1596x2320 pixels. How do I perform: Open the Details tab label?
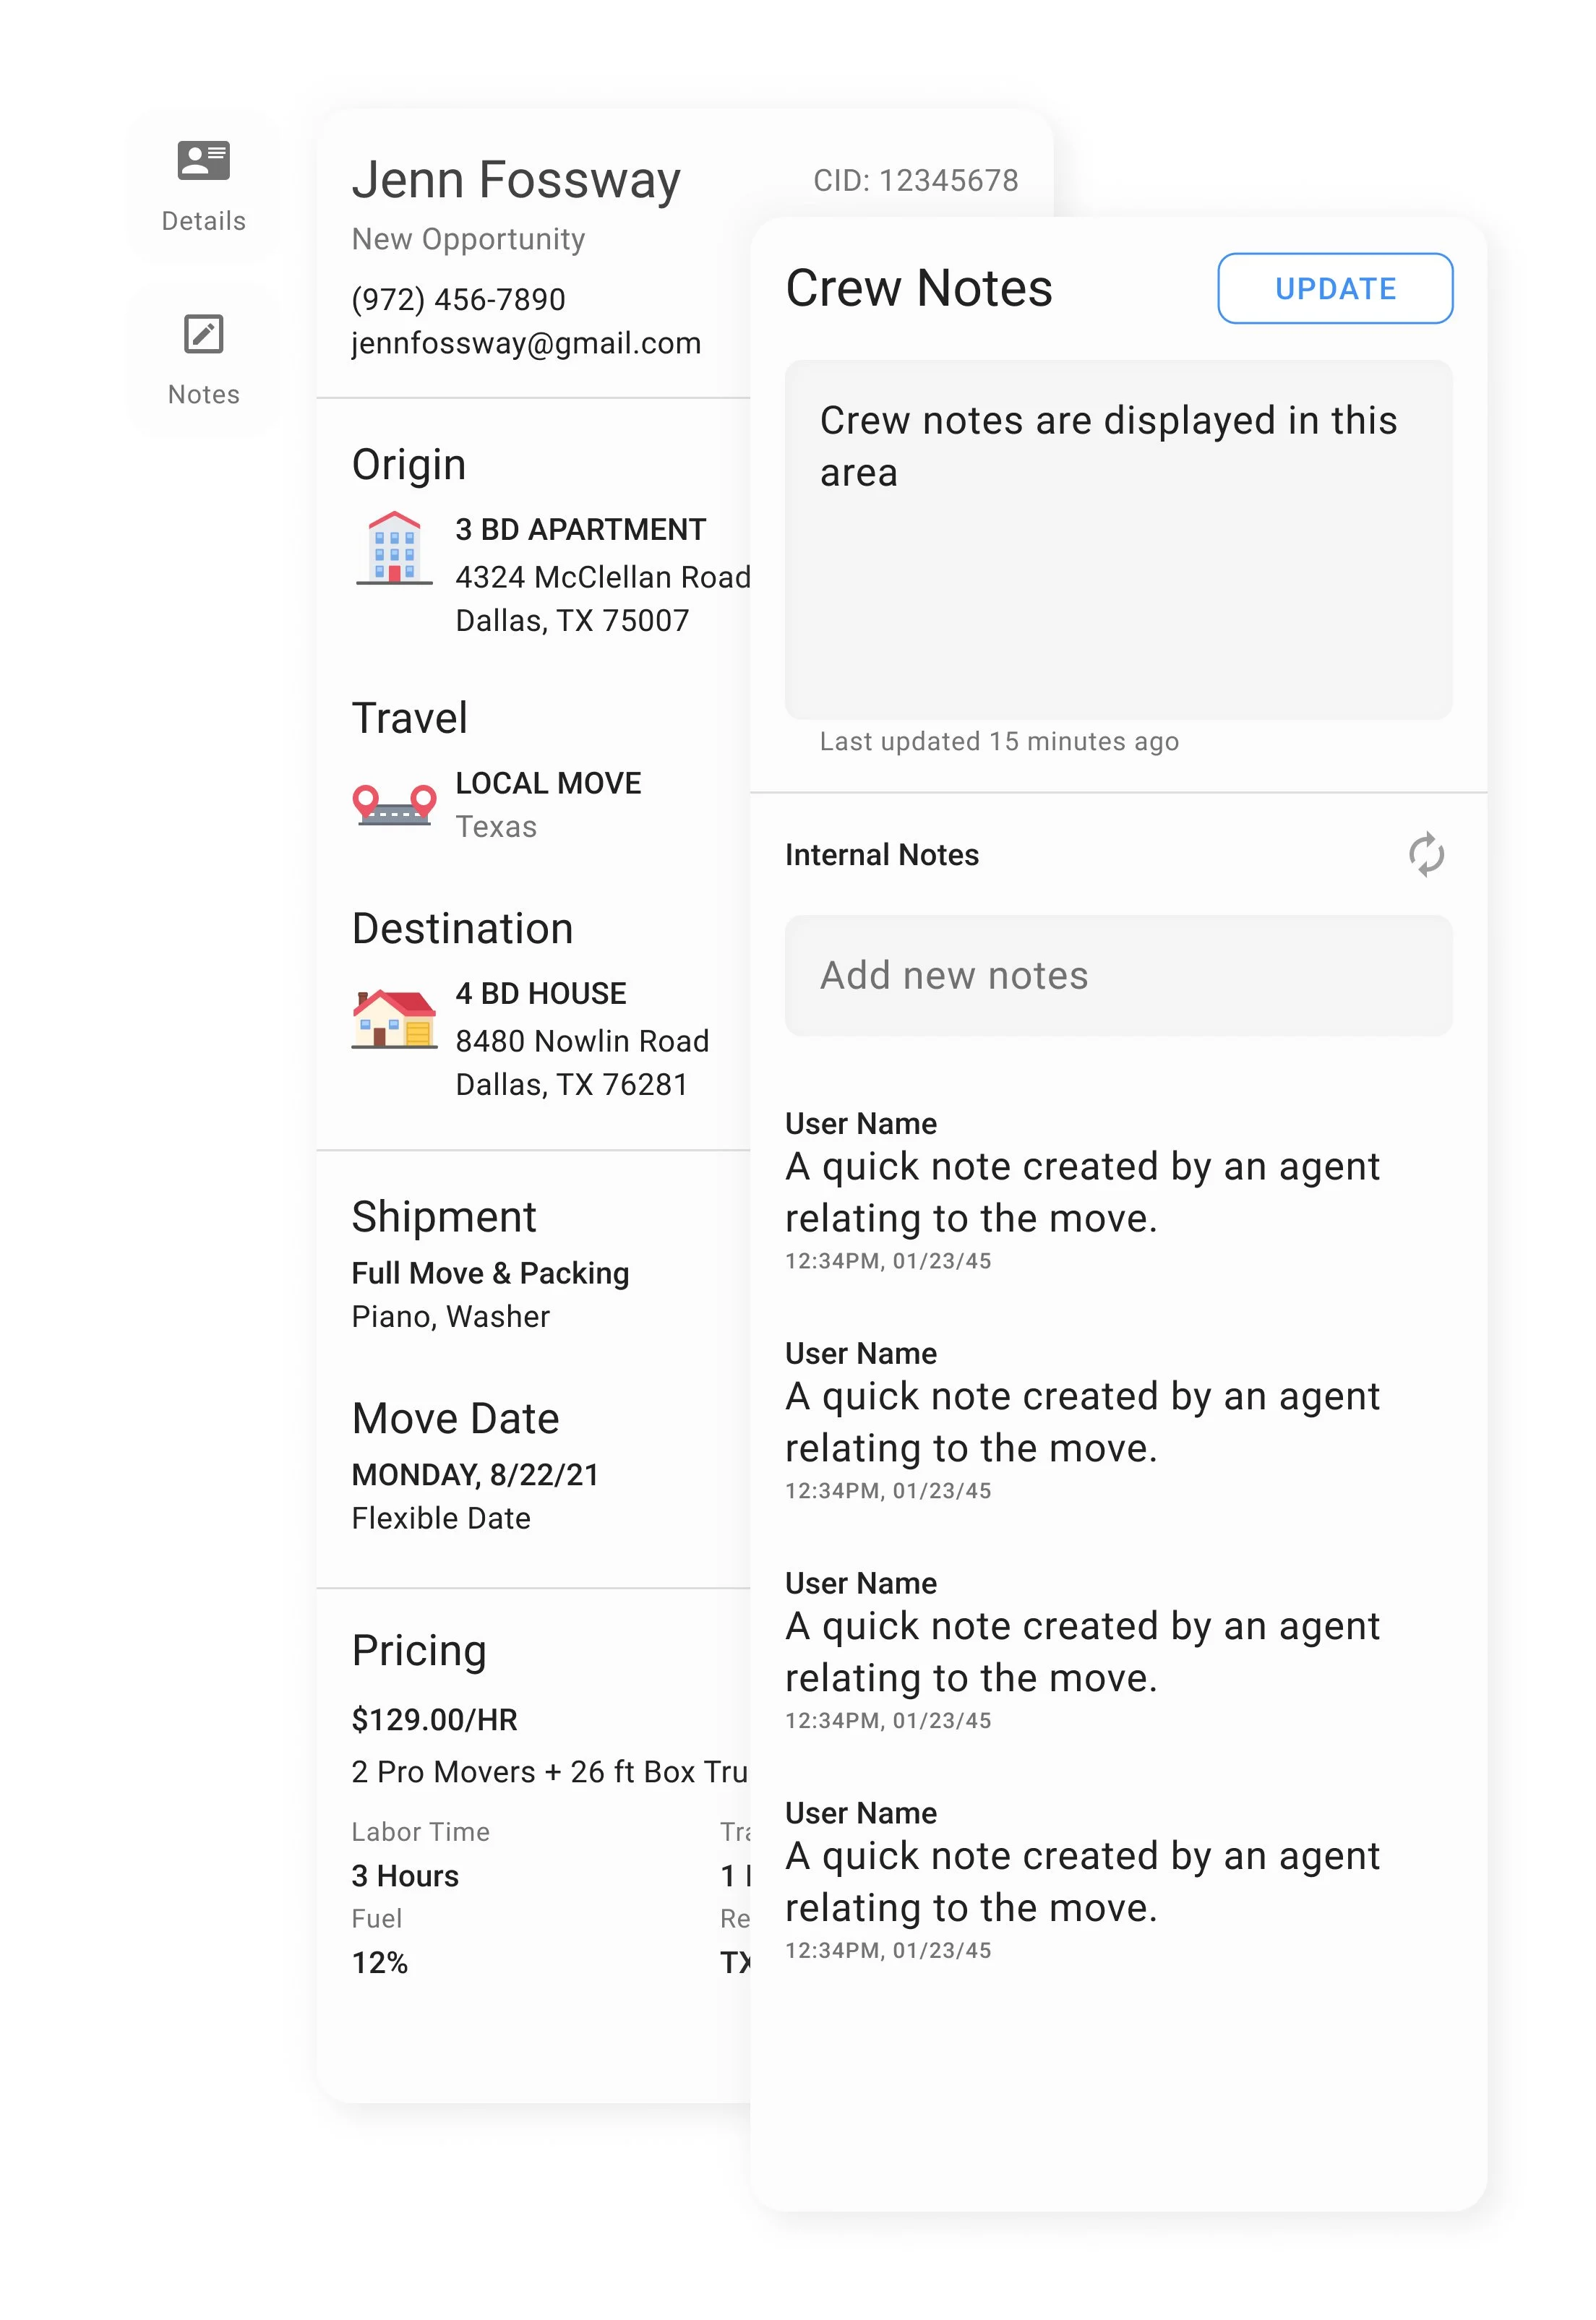click(x=203, y=221)
